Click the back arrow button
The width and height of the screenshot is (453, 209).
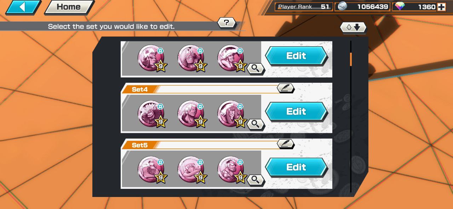click(23, 7)
